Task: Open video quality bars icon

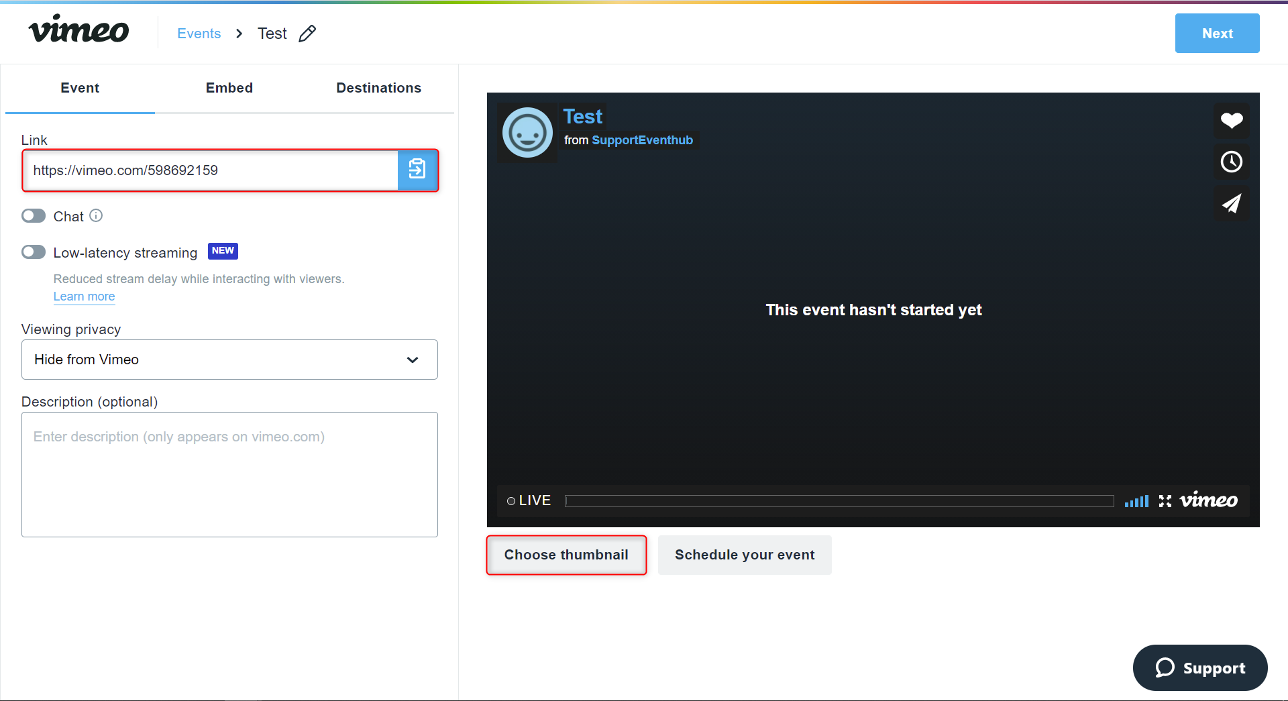Action: pyautogui.click(x=1136, y=501)
